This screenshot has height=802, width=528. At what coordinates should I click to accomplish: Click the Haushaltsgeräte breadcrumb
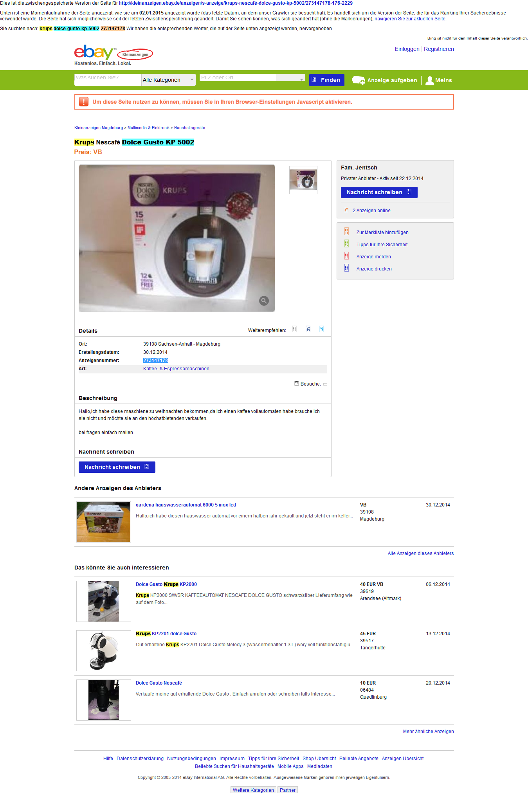pos(189,128)
